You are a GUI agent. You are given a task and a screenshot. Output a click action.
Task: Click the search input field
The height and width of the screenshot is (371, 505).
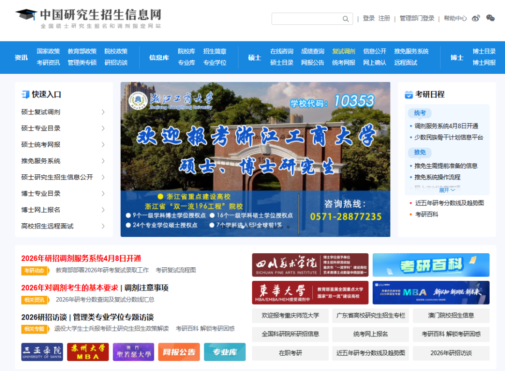point(306,19)
